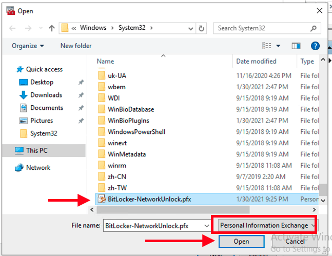Sort by the Date modified column
The height and width of the screenshot is (256, 332).
256,61
